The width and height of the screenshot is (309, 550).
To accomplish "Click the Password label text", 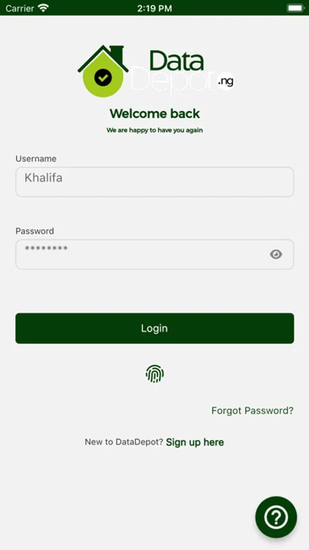I will pyautogui.click(x=35, y=231).
